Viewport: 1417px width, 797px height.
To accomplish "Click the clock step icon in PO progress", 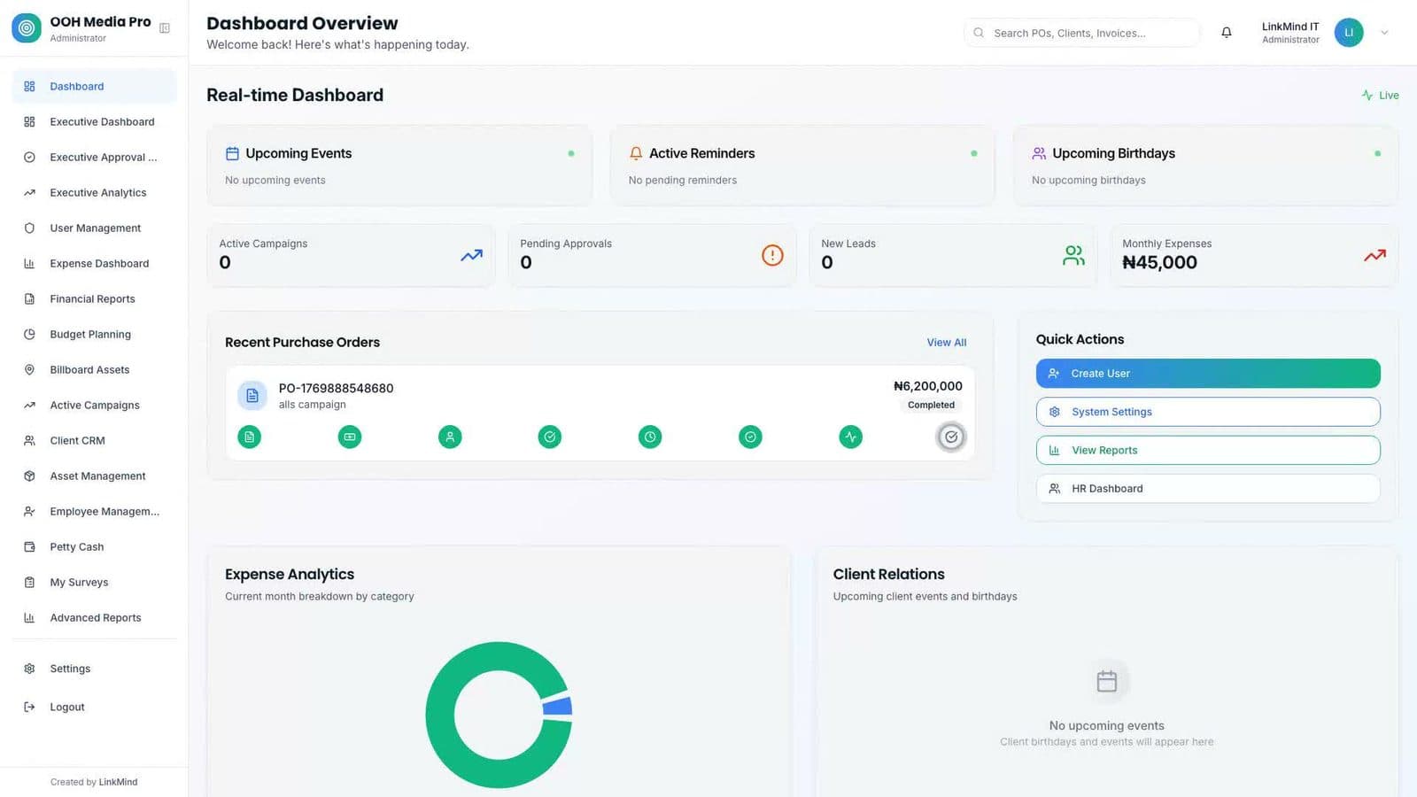I will coord(650,437).
